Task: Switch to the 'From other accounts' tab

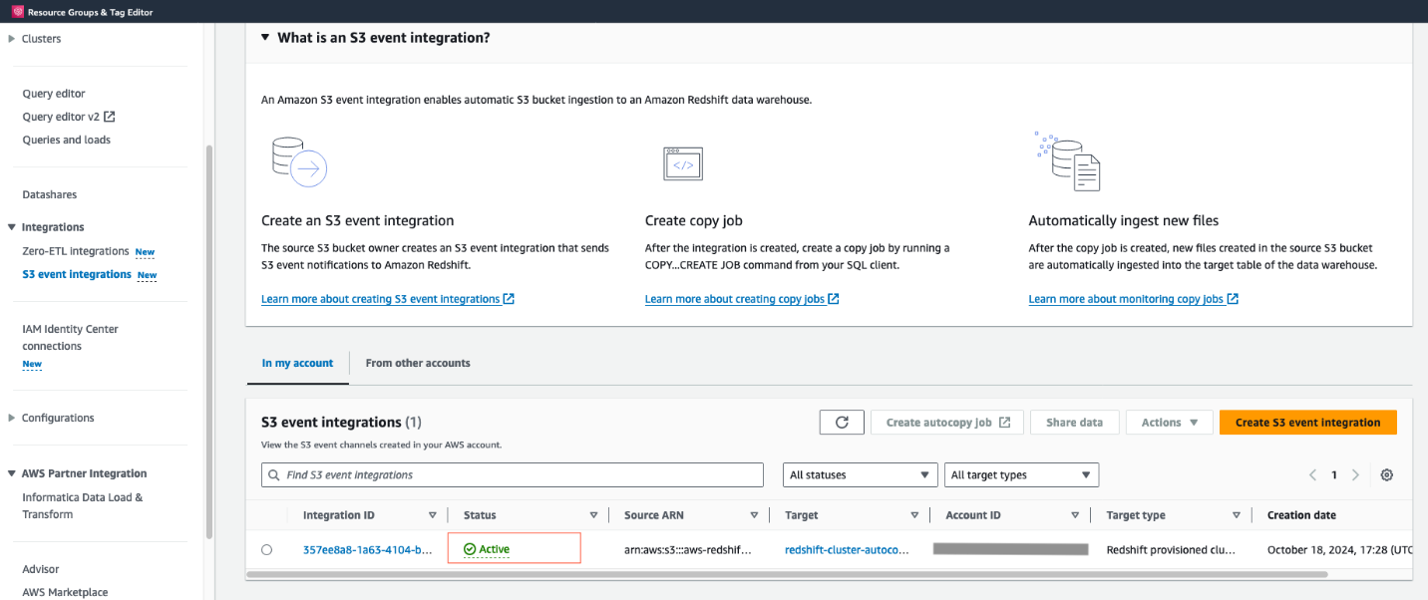Action: (x=418, y=363)
